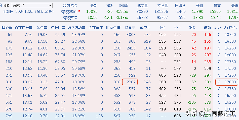Select strike price 17750 row
The height and width of the screenshot is (120, 239).
(230, 62)
